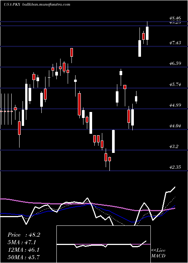Select the tall white candle rising from 43.2
Image resolution: width=188 pixels, height=263 pixels.
click(x=113, y=141)
